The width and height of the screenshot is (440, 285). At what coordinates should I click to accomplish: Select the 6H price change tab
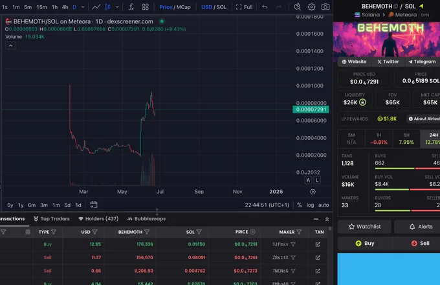[x=406, y=139]
